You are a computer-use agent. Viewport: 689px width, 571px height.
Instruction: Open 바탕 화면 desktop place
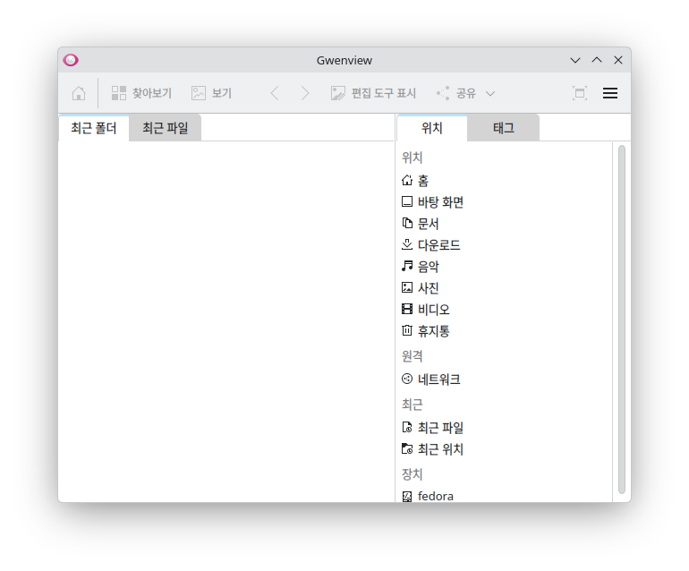click(x=505, y=202)
